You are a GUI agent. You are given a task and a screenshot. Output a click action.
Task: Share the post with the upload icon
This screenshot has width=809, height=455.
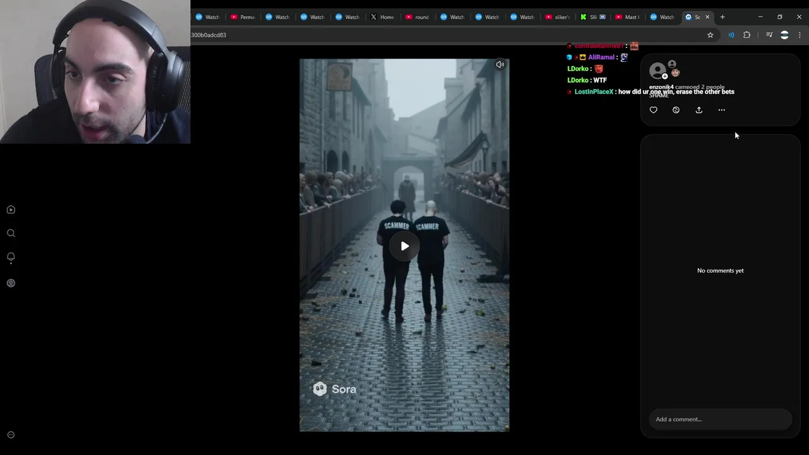[699, 110]
